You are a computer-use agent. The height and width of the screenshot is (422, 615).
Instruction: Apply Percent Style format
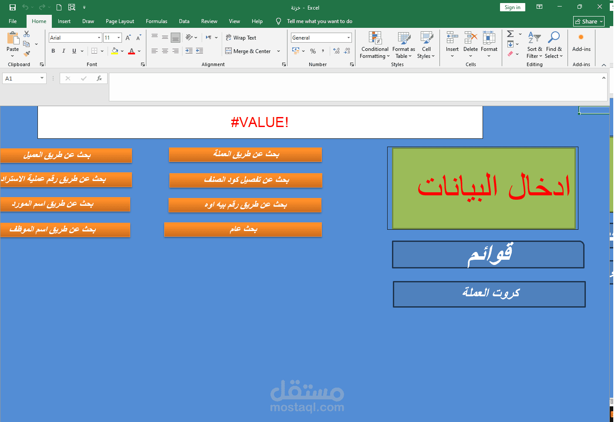pyautogui.click(x=313, y=51)
